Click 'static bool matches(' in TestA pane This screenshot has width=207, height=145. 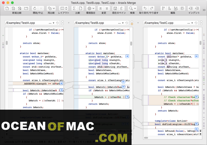(35, 53)
